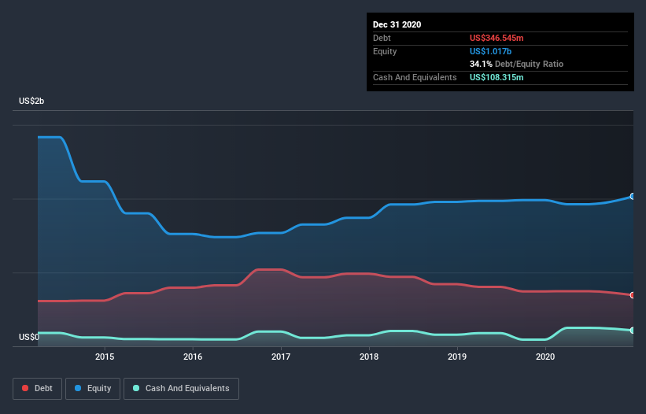646x414 pixels.
Task: Click the Equity label in tooltip
Action: (385, 51)
